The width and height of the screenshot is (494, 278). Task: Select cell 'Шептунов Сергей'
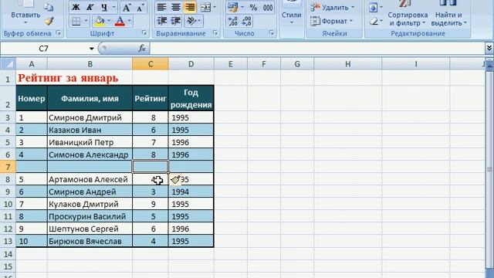point(90,229)
